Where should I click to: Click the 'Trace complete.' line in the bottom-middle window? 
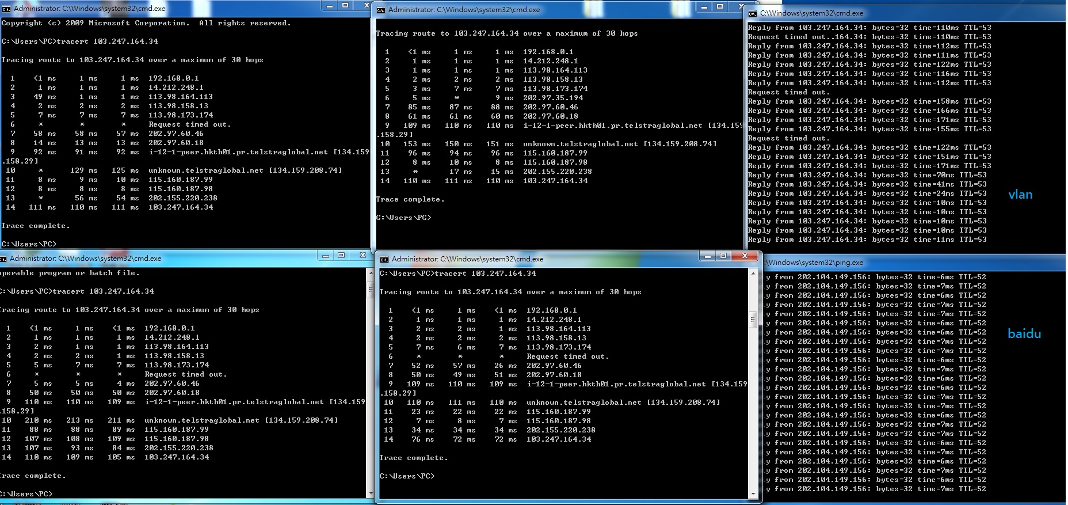pos(414,458)
